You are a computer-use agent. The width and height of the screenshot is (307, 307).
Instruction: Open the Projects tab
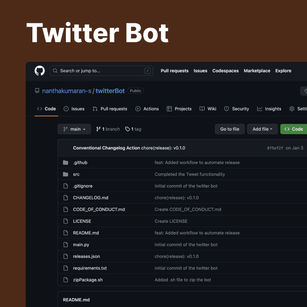click(x=179, y=109)
